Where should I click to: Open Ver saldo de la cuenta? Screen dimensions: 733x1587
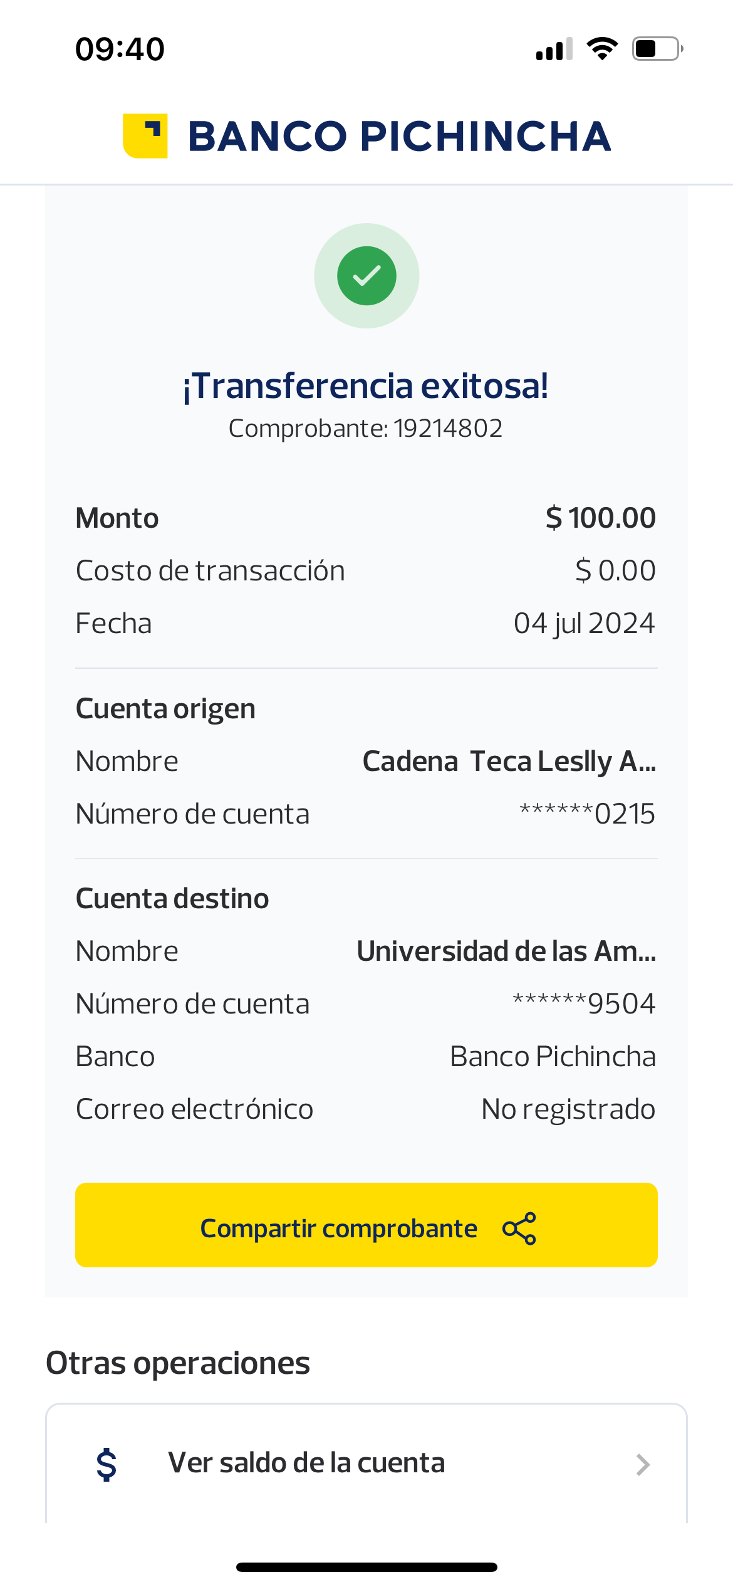click(x=306, y=1463)
